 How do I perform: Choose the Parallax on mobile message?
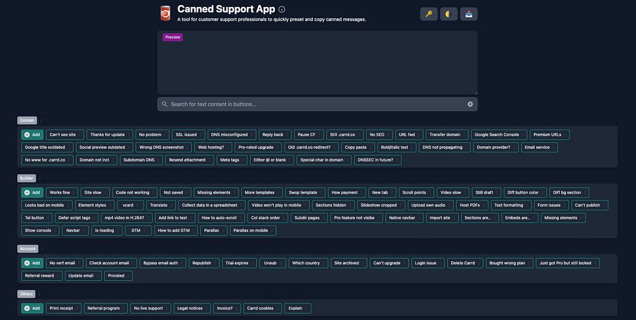click(x=253, y=230)
